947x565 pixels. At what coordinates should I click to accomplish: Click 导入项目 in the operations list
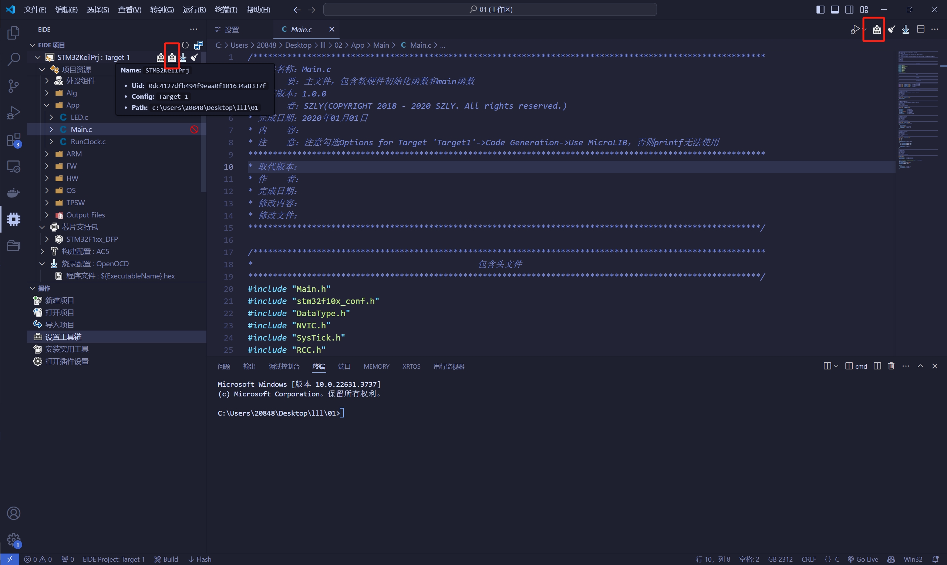point(60,325)
